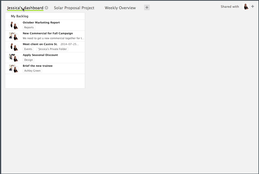Open dashboard settings gear icon

click(47, 8)
